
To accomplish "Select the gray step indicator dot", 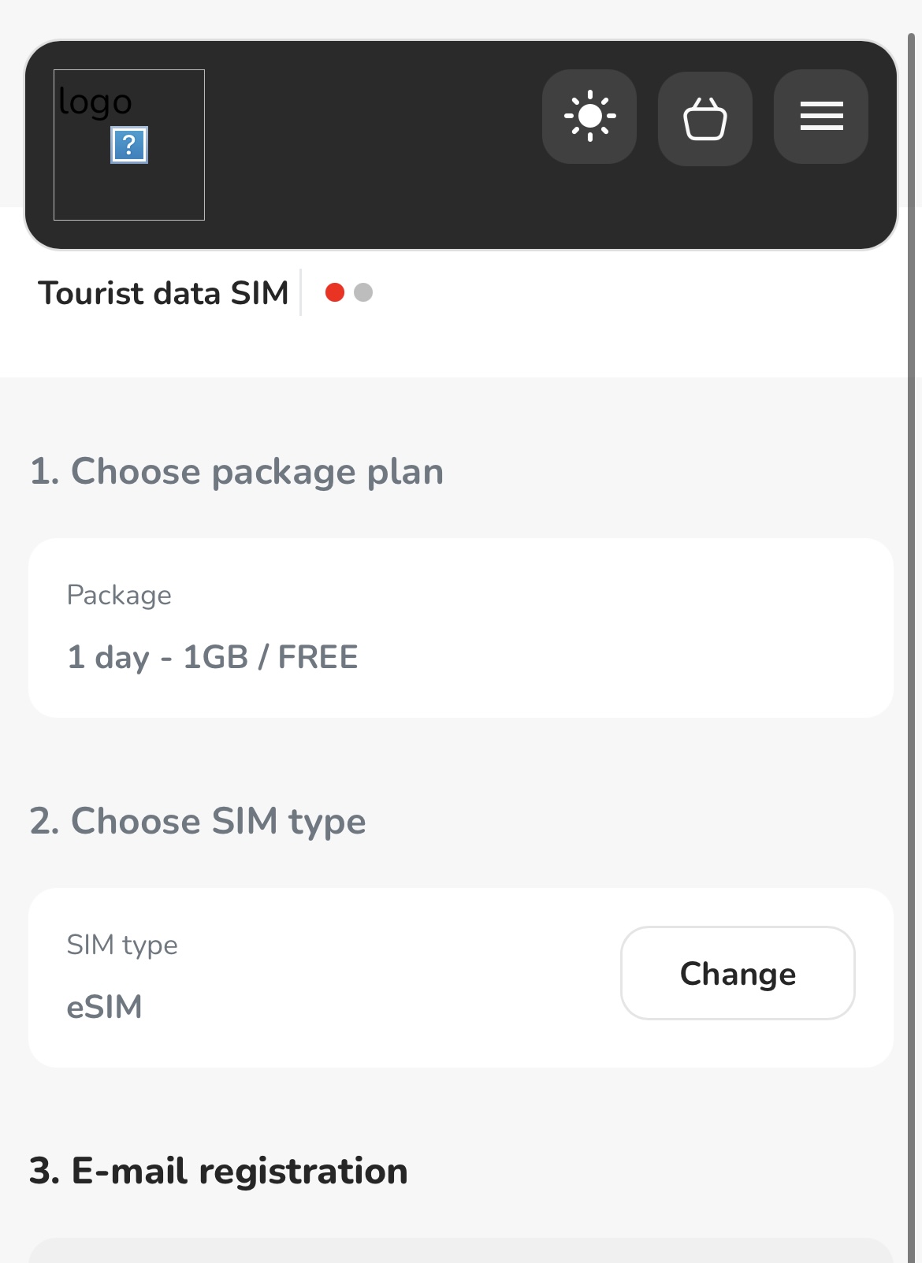I will 363,292.
